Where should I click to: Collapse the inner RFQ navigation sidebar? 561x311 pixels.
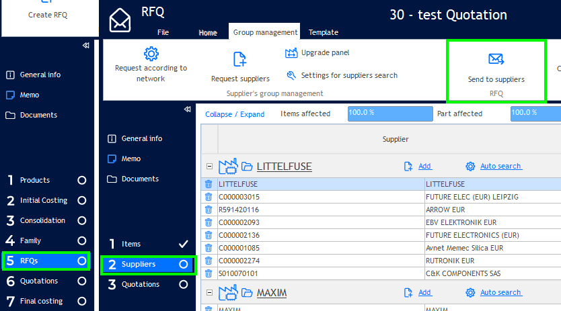pos(188,109)
